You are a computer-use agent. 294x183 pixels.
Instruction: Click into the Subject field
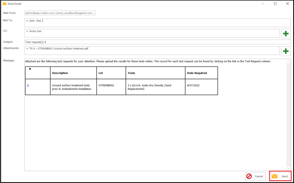click(158, 42)
